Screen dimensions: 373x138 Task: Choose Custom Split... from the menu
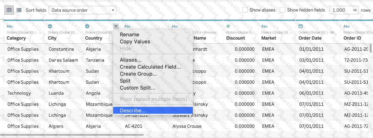click(137, 88)
